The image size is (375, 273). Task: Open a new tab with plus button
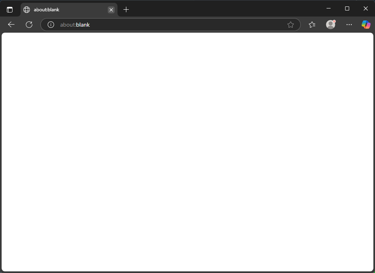tap(126, 10)
